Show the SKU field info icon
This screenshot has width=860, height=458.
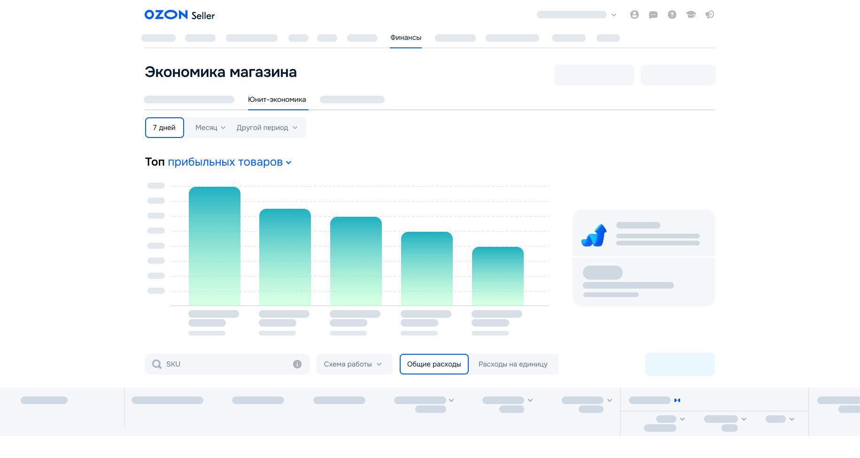(297, 364)
